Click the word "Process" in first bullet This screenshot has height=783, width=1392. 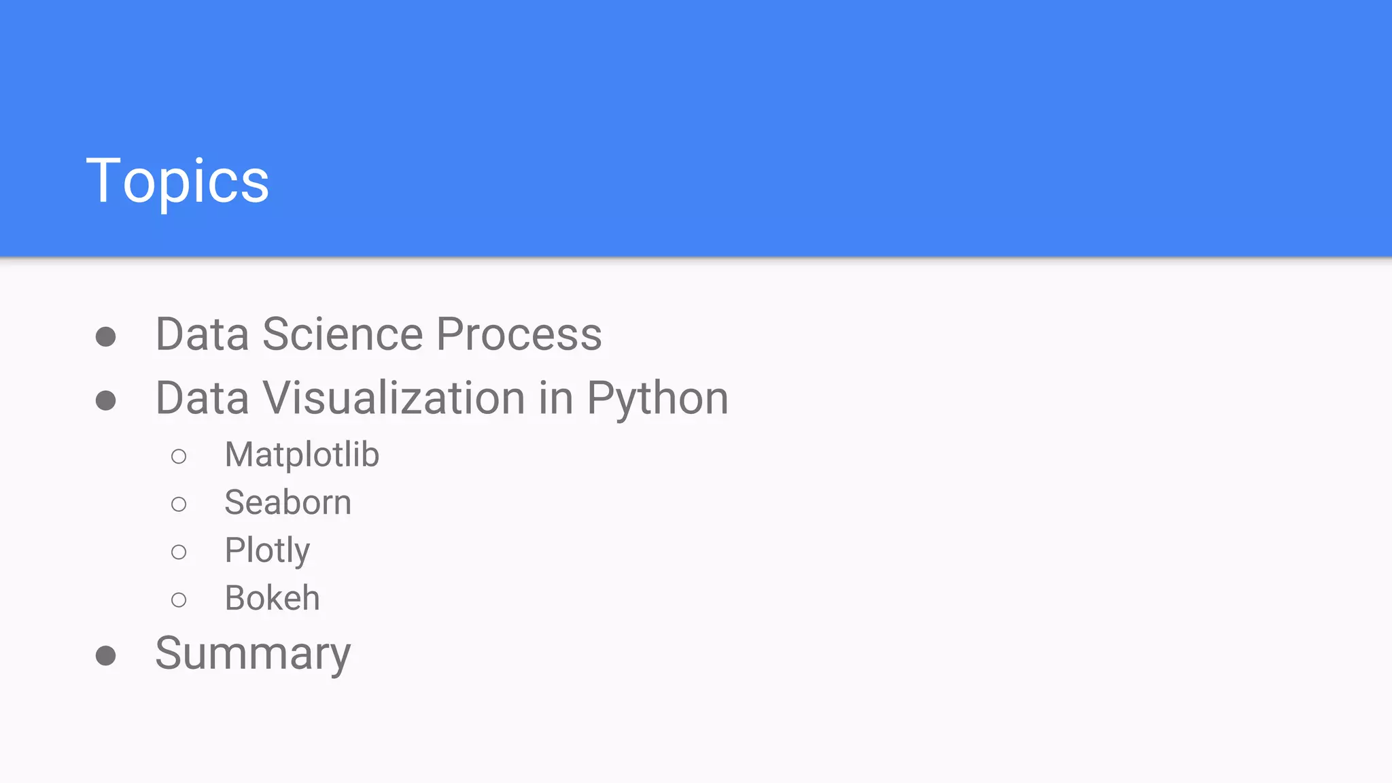click(519, 334)
